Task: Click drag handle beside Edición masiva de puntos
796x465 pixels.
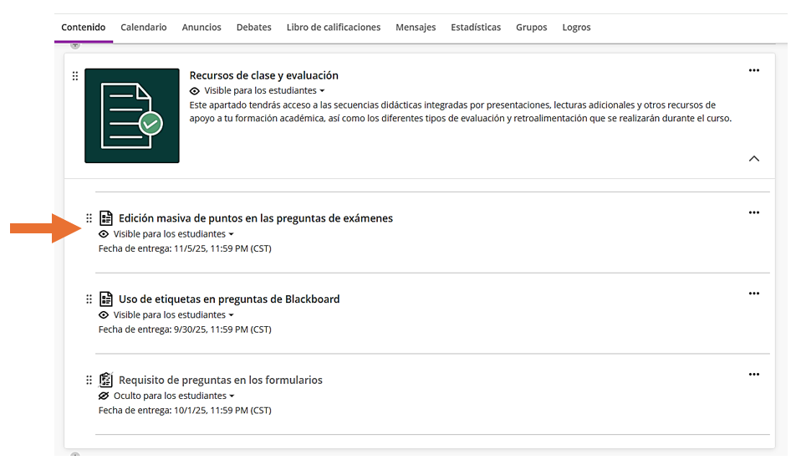Action: tap(89, 218)
